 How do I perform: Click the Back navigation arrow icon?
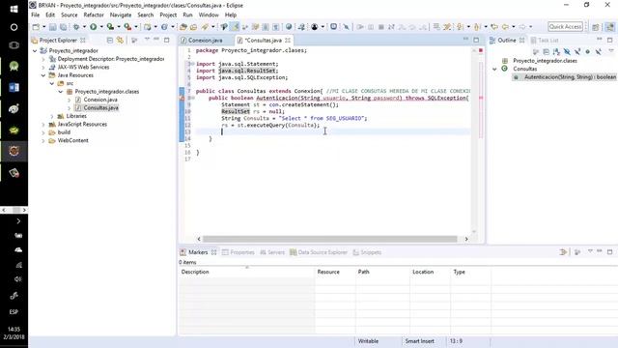(x=505, y=27)
